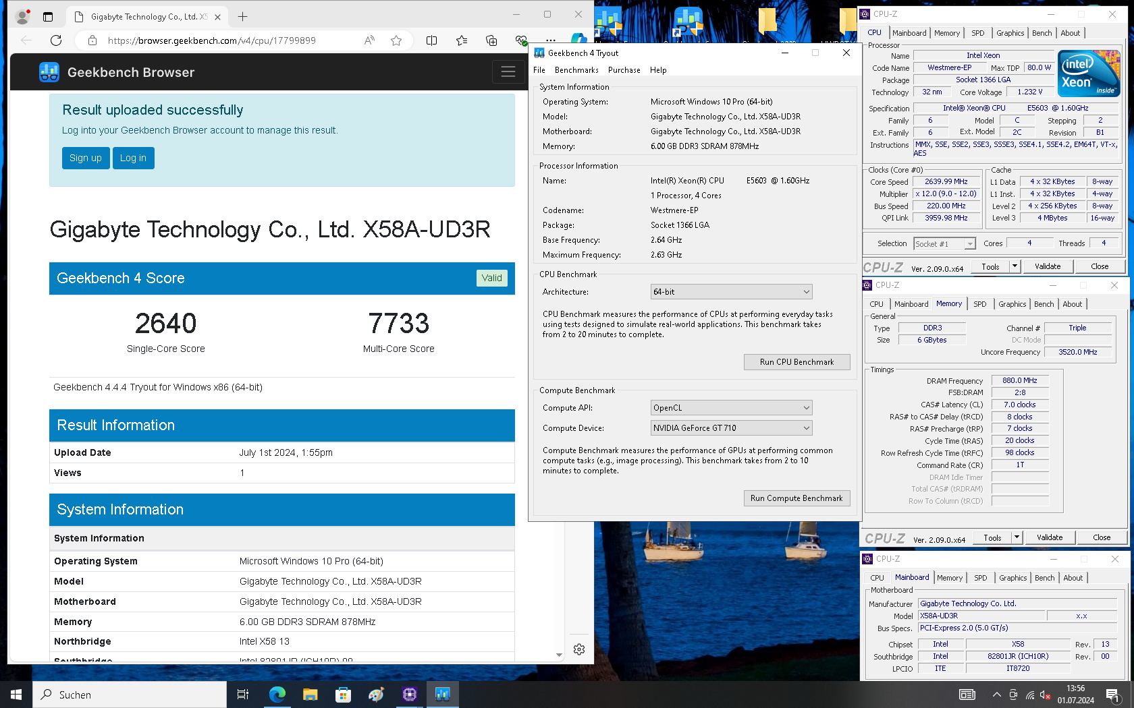Open the Purchase menu in Geekbench 4
Image resolution: width=1134 pixels, height=708 pixels.
tap(624, 70)
